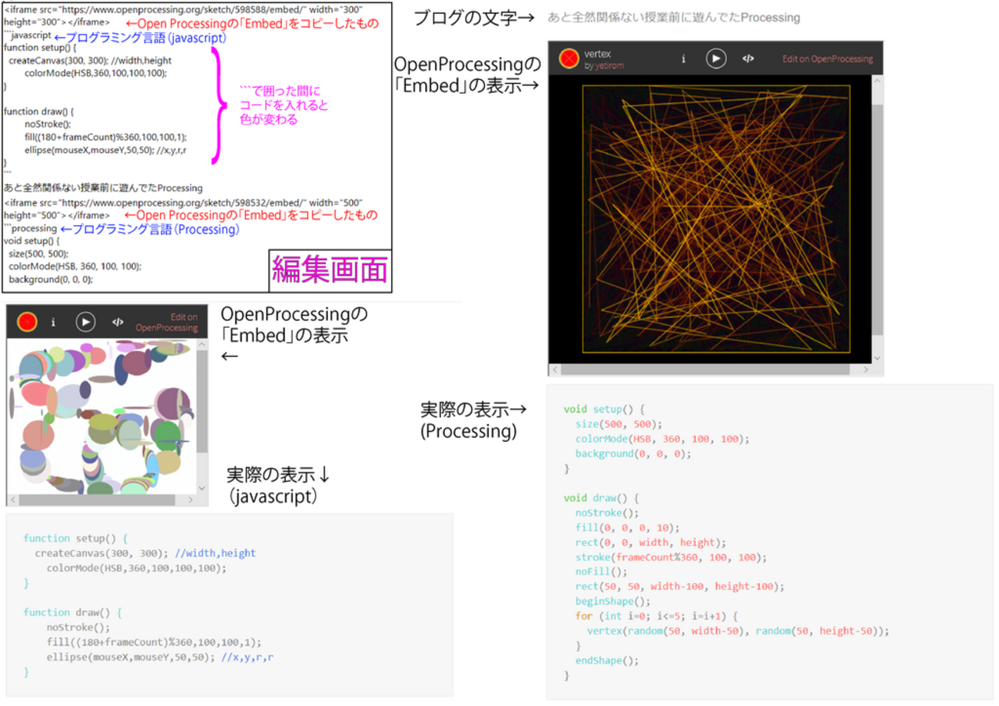Click the right scroll arrow in the ellipses embed

pyautogui.click(x=191, y=500)
